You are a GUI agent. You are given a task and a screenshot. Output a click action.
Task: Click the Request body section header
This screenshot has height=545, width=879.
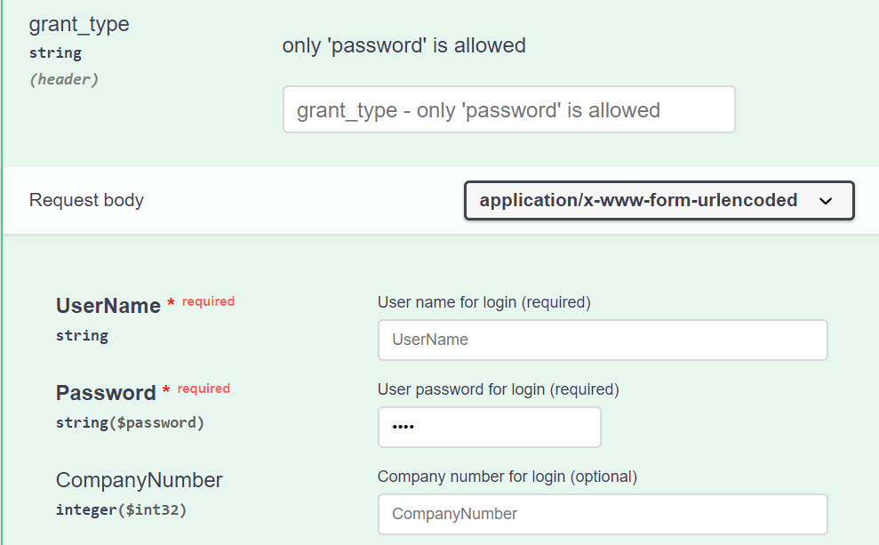[x=86, y=200]
